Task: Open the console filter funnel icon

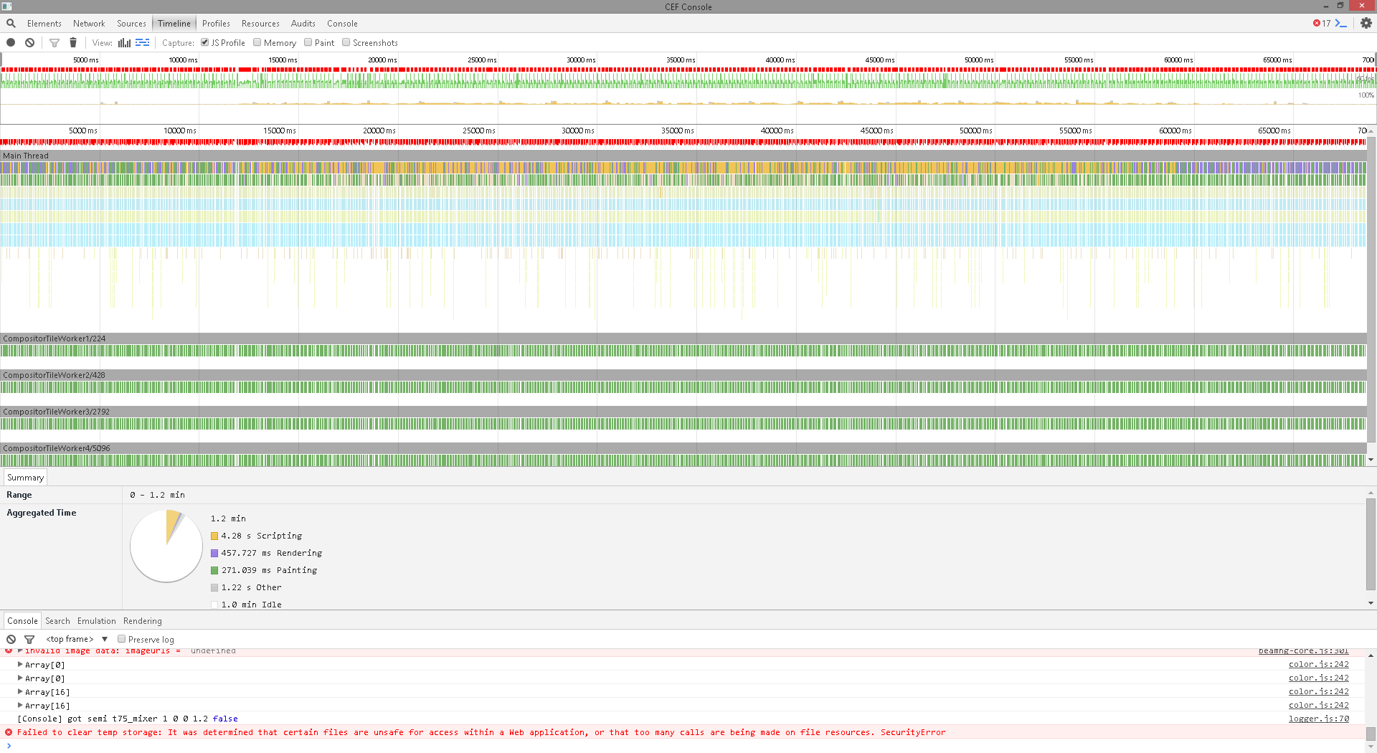Action: [29, 640]
